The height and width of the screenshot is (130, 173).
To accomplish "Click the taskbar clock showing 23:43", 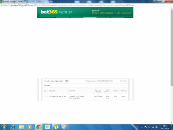I will pos(165,127).
